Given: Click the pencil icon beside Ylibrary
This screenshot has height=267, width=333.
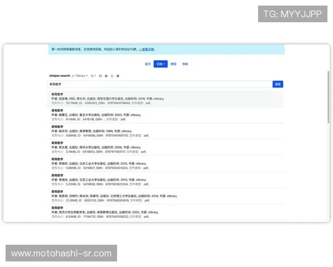Looking at the screenshot, I should (x=73, y=76).
